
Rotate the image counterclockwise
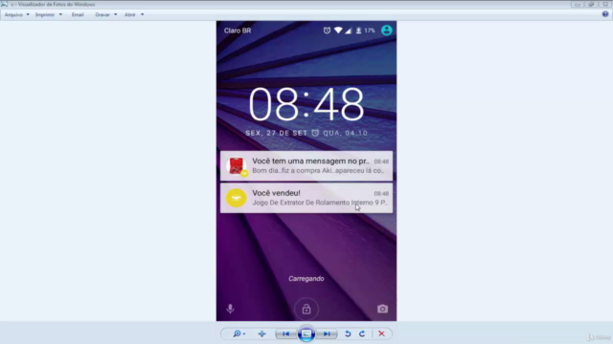(348, 333)
